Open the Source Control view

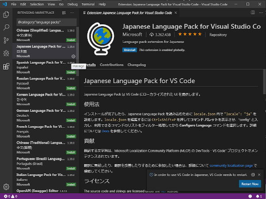click(x=6, y=40)
